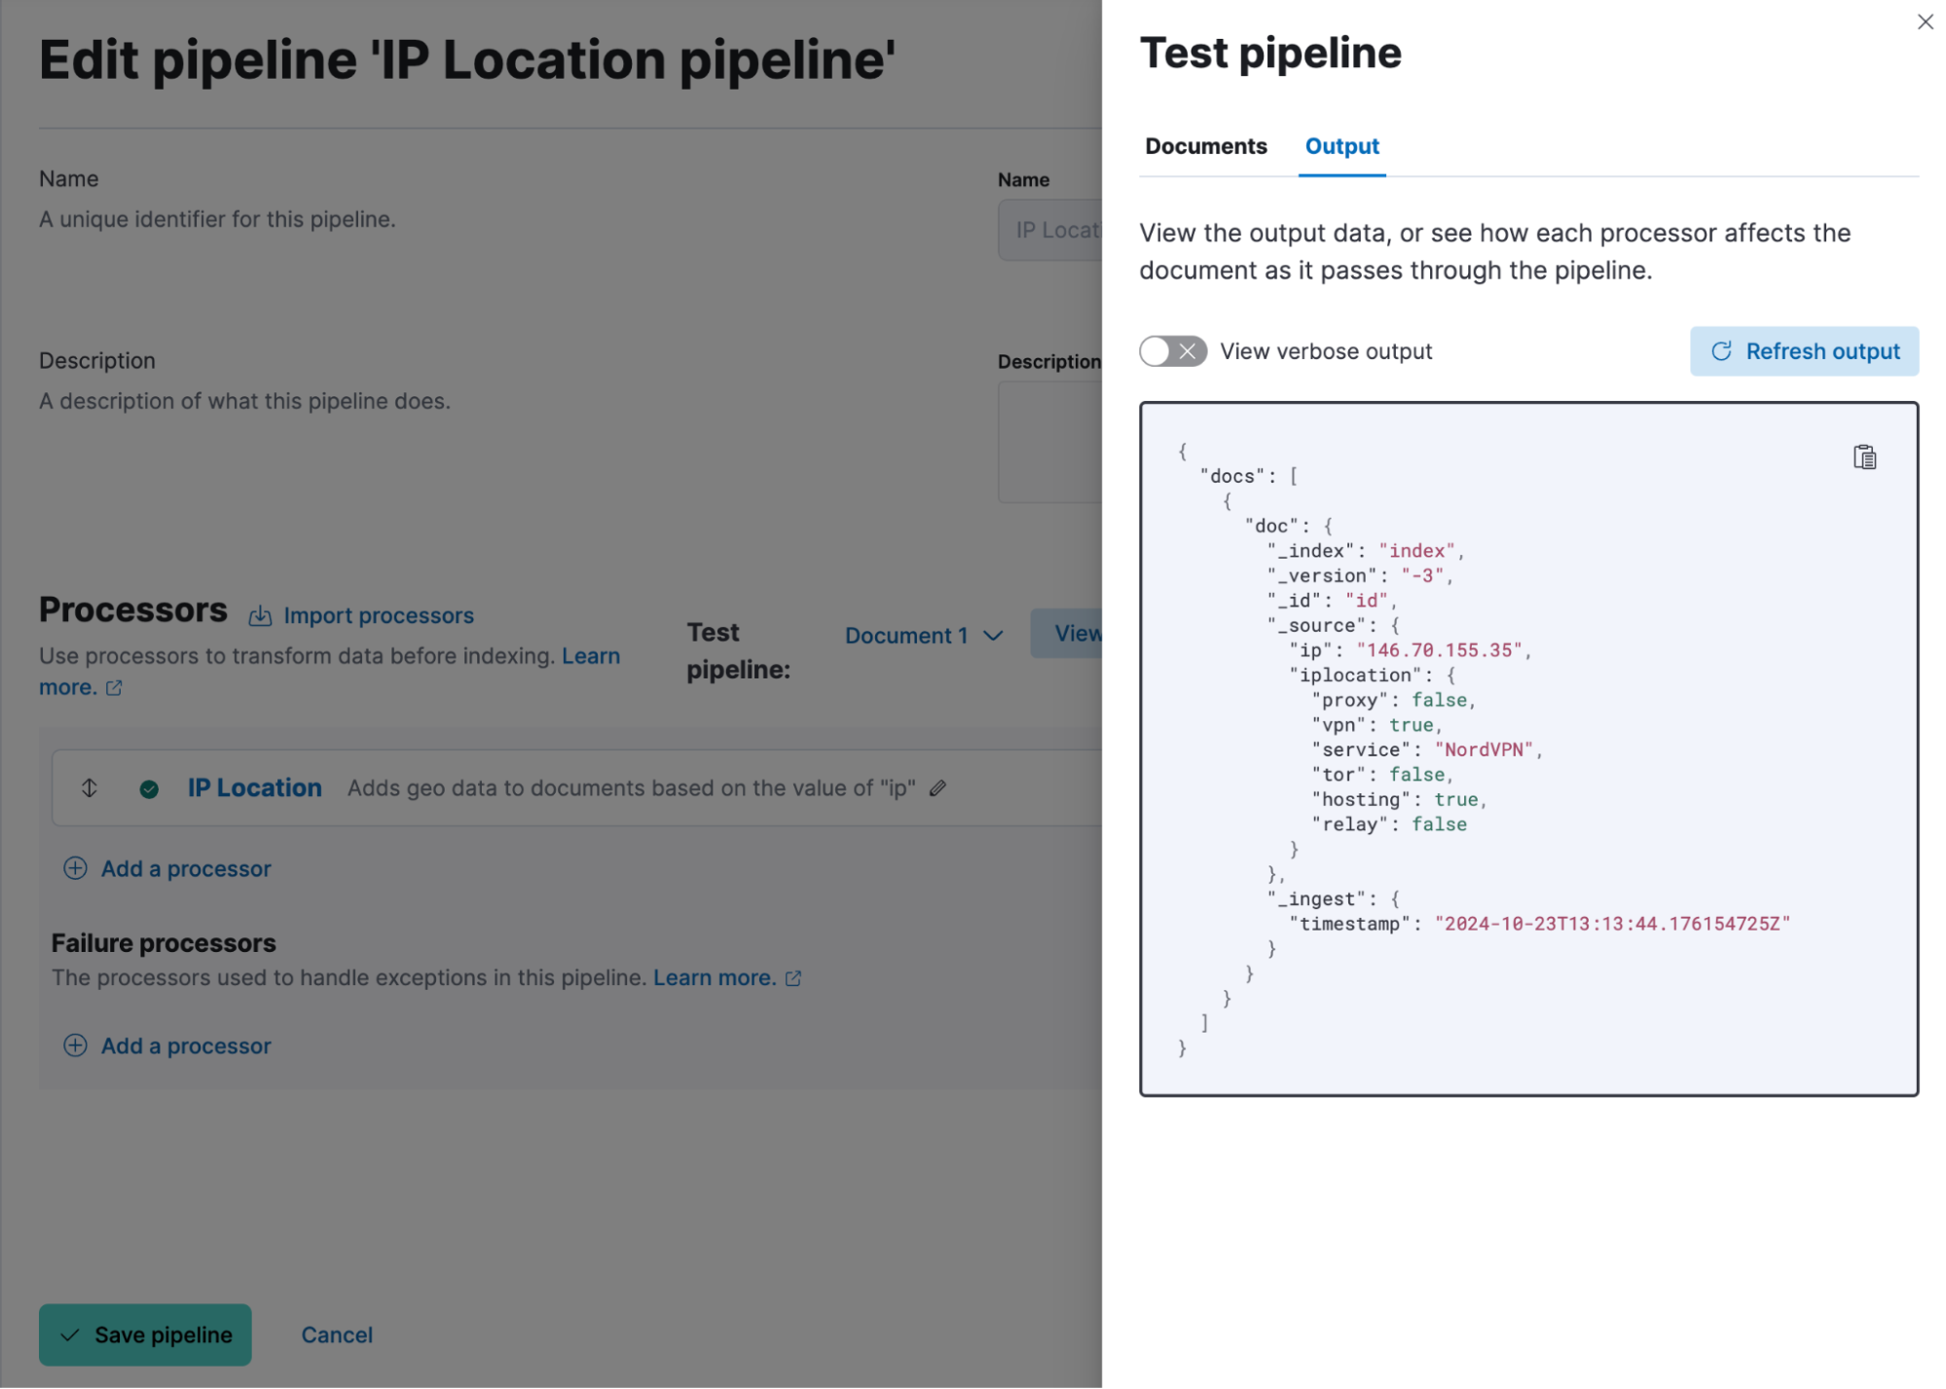Image resolution: width=1946 pixels, height=1389 pixels.
Task: Select the IP Location processor name
Action: pyautogui.click(x=254, y=787)
